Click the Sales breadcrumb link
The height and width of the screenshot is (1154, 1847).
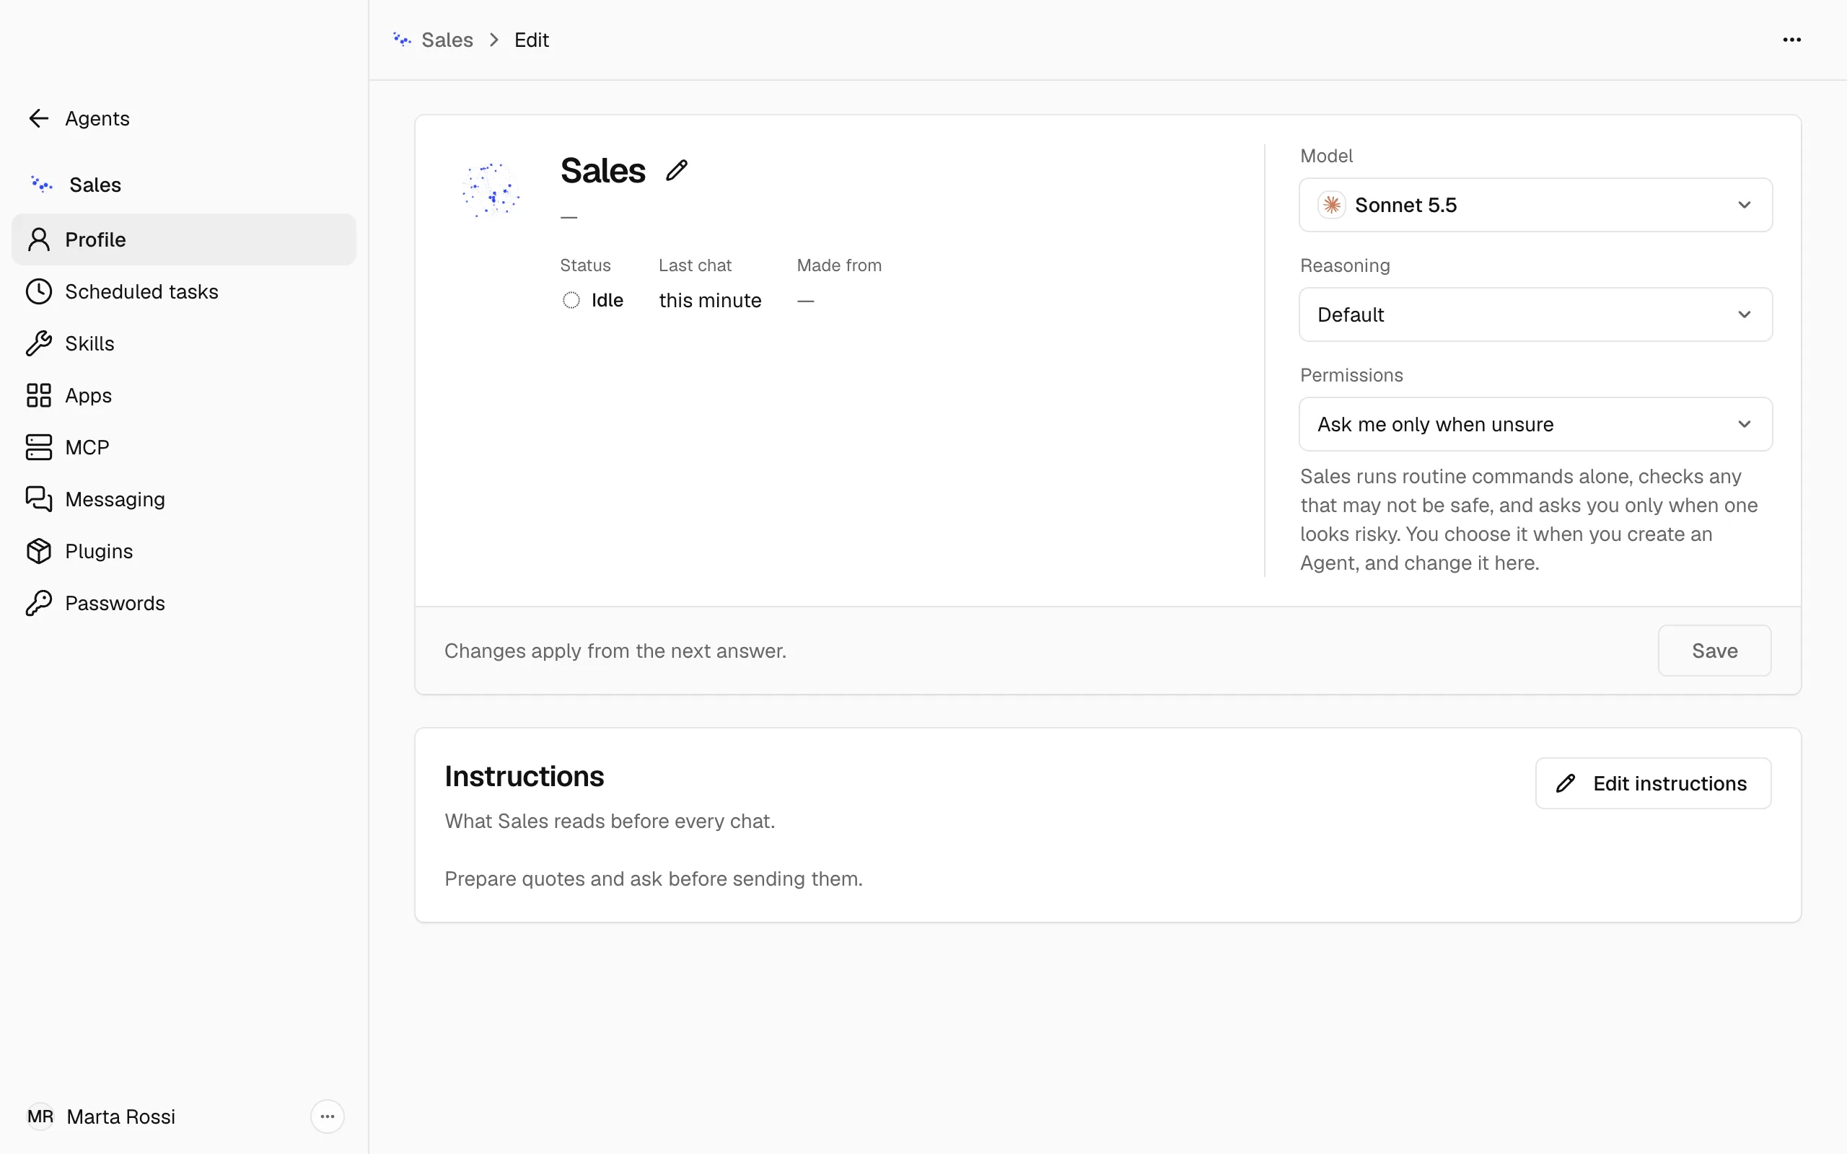pos(447,40)
